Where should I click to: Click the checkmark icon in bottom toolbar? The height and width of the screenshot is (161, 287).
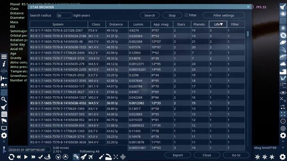[40, 157]
